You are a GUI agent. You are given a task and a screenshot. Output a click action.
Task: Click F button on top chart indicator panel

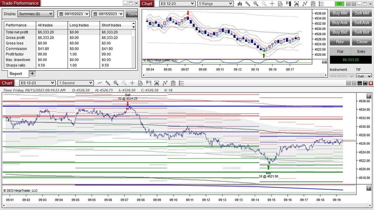(x=325, y=62)
